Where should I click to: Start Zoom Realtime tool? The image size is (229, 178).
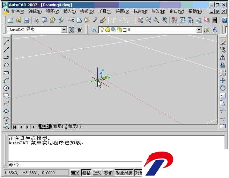148,20
